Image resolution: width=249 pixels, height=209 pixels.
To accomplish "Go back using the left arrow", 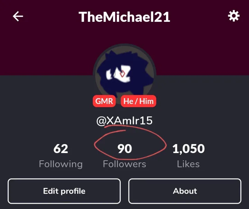I will [18, 16].
